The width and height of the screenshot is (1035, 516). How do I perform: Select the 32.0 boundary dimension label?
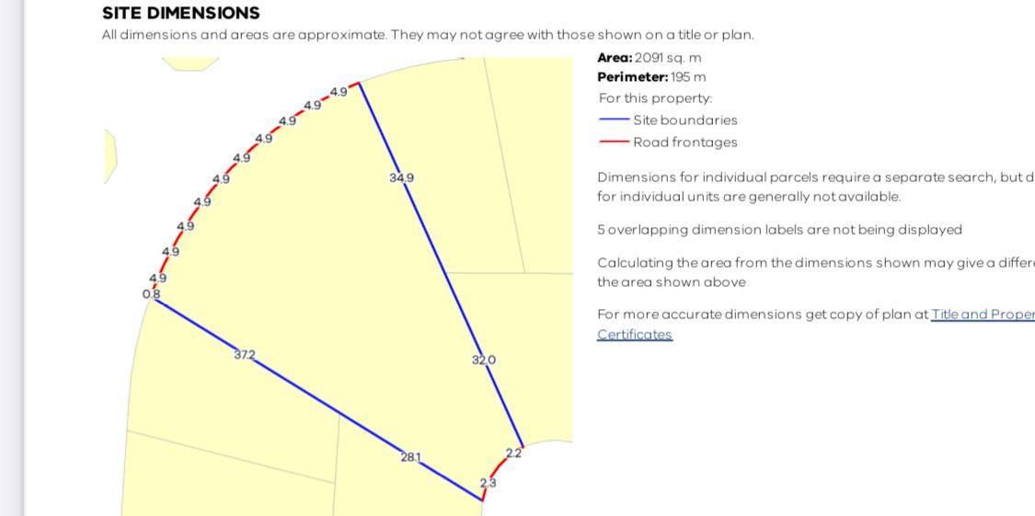(x=484, y=360)
